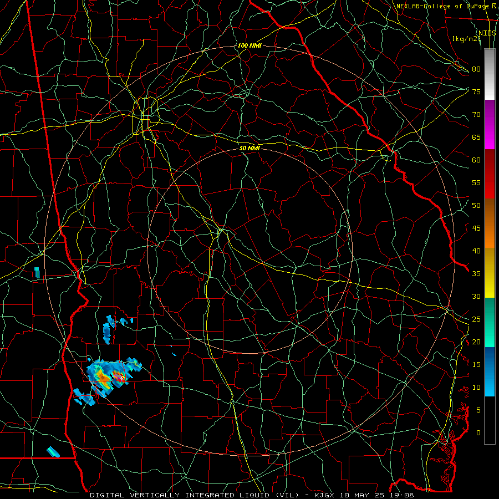Image resolution: width=499 pixels, height=499 pixels.
Task: Click the 45 value on the VIL scale
Action: point(476,228)
